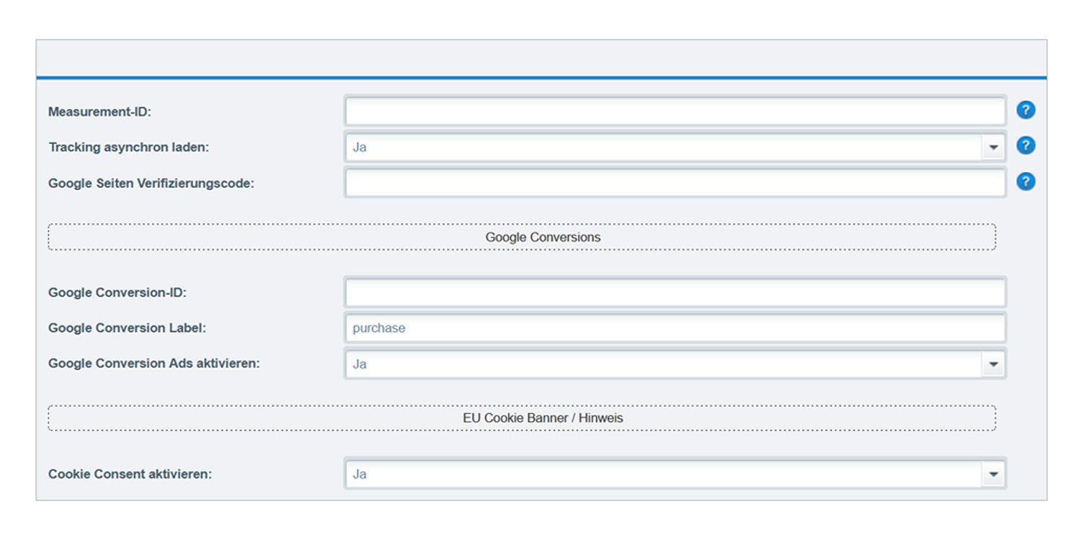Click the Tracking asynchron laden label
1081x540 pixels.
128,147
